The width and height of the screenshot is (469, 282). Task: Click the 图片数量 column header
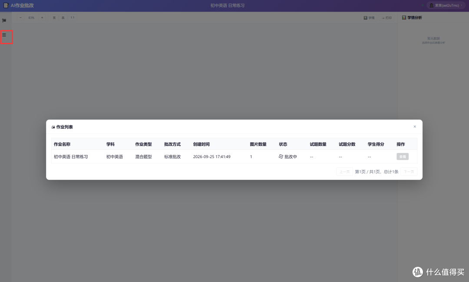(258, 144)
